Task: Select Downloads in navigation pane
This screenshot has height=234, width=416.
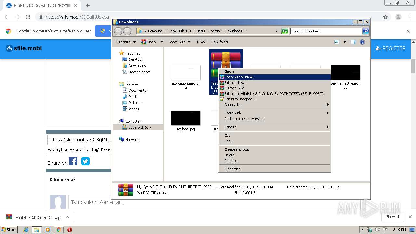Action: (137, 66)
